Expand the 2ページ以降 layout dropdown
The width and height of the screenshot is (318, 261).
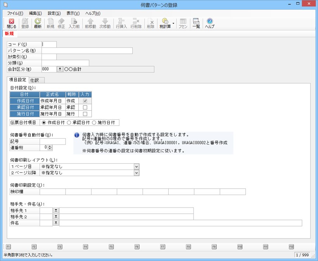[136, 173]
